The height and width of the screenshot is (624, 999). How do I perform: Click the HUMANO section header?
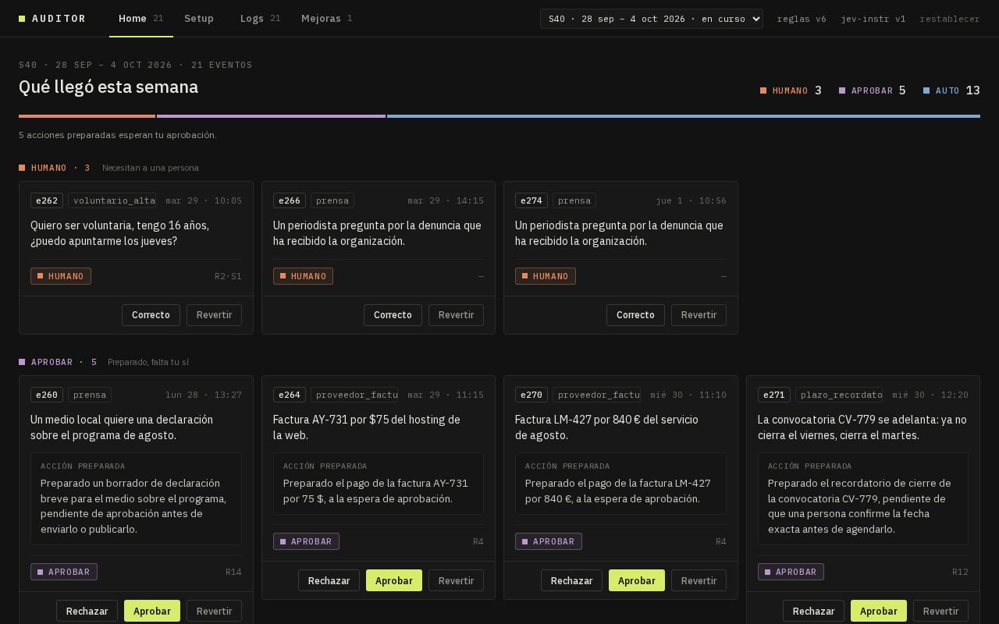[55, 168]
